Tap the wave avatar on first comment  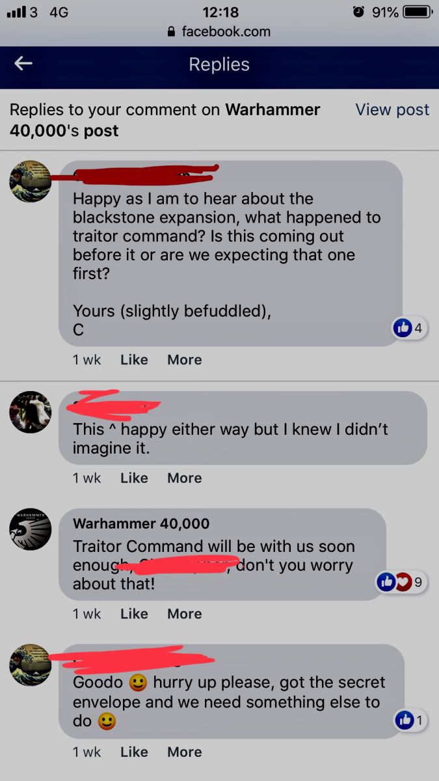tap(31, 182)
